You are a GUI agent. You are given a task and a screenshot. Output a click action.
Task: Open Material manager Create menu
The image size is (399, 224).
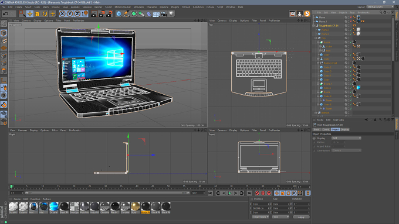click(x=17, y=199)
